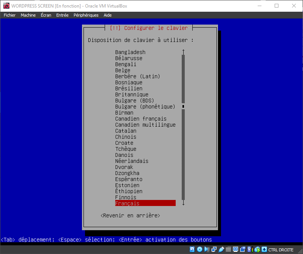Click the hard disk activity status icon
The image size is (303, 254).
click(x=192, y=249)
